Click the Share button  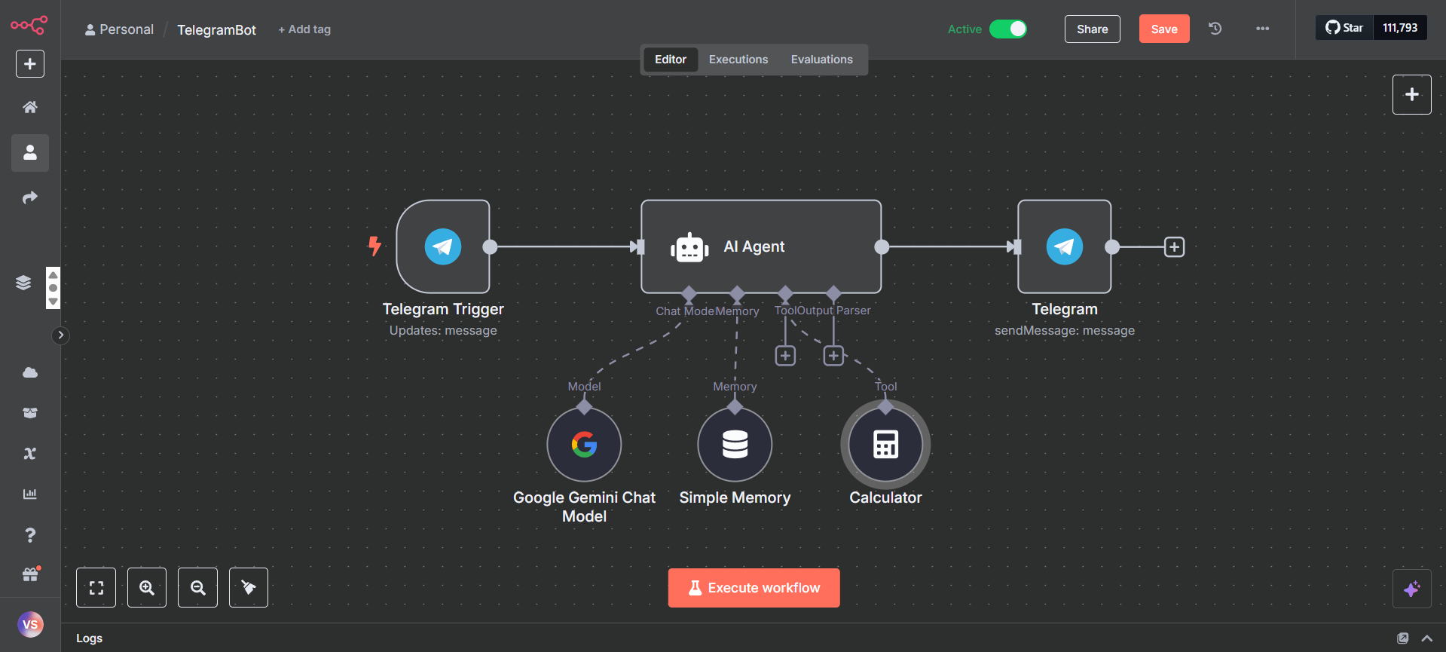click(x=1092, y=29)
